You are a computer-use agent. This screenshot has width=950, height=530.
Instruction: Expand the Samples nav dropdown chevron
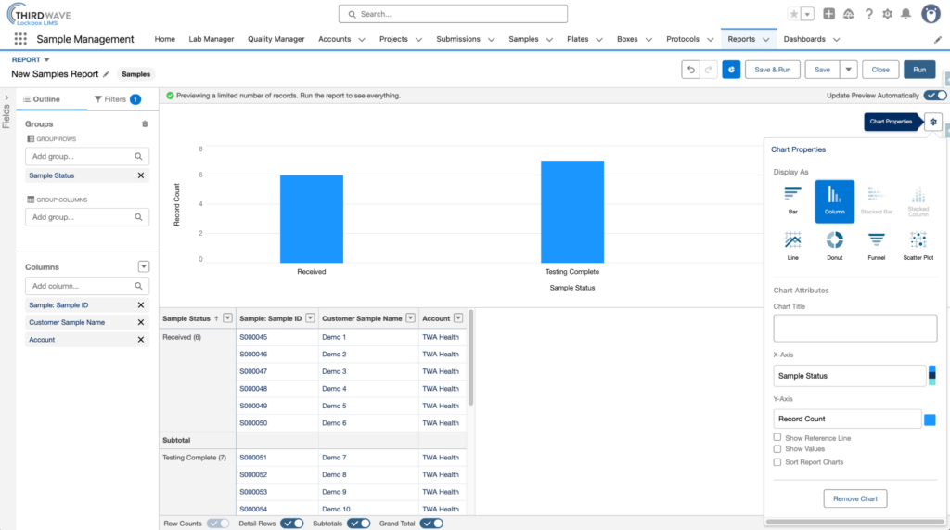[x=549, y=39]
